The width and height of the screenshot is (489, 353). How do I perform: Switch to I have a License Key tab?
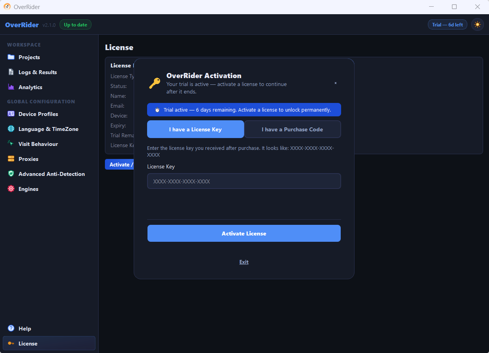tap(196, 129)
